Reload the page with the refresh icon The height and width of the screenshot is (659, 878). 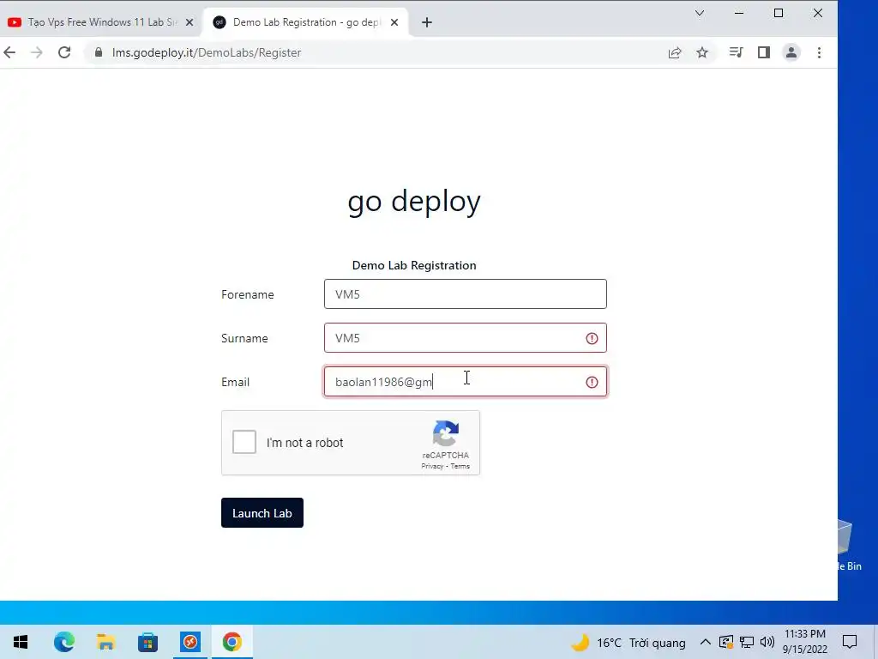[x=64, y=52]
